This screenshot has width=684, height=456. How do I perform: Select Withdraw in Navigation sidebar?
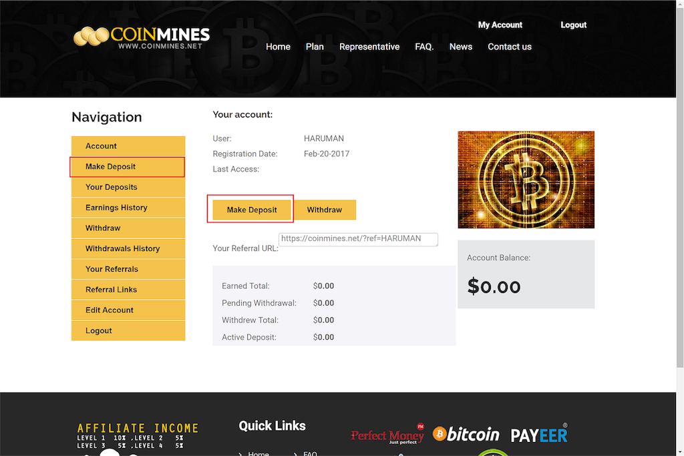point(128,228)
